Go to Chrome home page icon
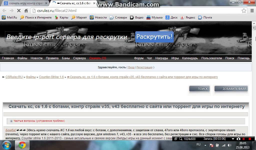256x150 pixels. pos(26,11)
